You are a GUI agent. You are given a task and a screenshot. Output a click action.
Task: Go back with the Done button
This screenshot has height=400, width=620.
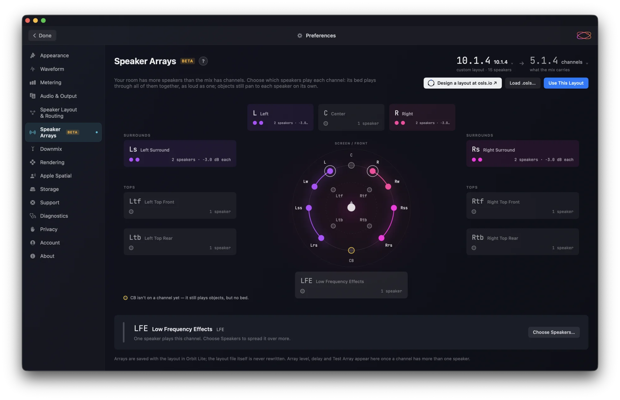pyautogui.click(x=42, y=35)
